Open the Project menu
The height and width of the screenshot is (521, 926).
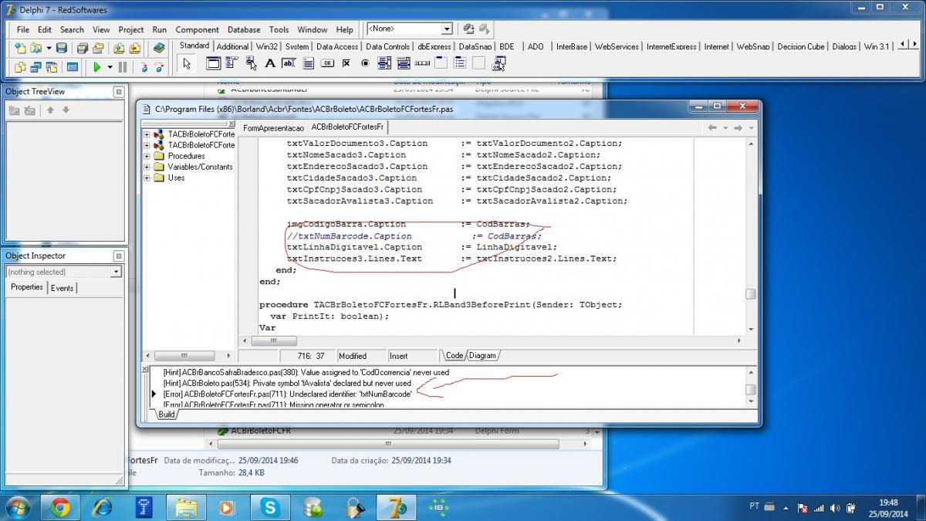point(131,29)
